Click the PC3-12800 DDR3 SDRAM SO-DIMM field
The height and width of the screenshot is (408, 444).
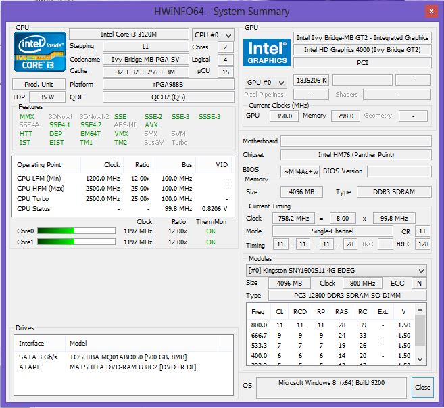point(347,296)
